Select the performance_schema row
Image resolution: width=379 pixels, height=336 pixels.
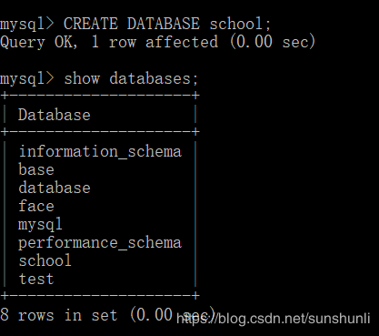(100, 243)
